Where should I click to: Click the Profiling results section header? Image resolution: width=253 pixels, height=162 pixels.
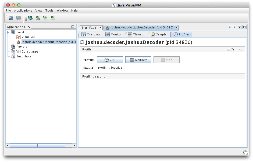point(162,76)
